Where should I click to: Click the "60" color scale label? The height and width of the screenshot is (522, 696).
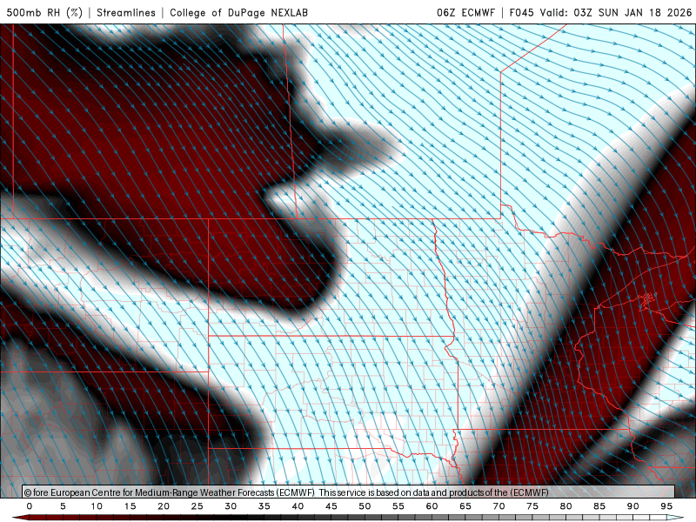tap(432, 506)
